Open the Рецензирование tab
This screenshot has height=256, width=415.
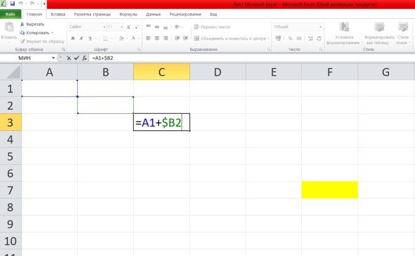(185, 14)
